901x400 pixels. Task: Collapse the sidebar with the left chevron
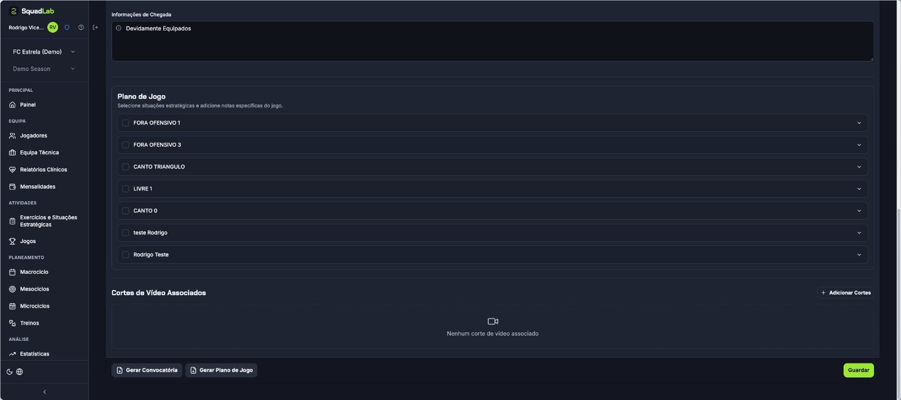44,392
